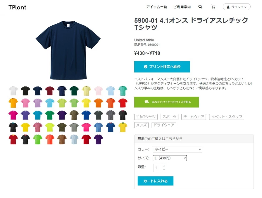Click the カートに入れる button
Screen dimensions: 262x198
tap(155, 181)
